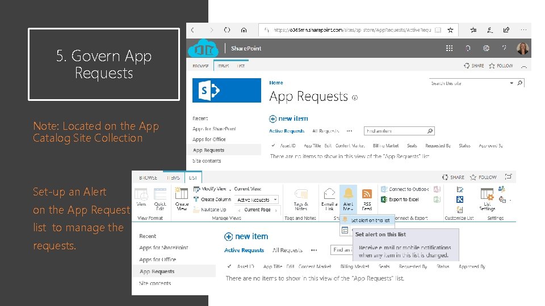Click new item link in browser window
The width and height of the screenshot is (545, 306).
[288, 118]
